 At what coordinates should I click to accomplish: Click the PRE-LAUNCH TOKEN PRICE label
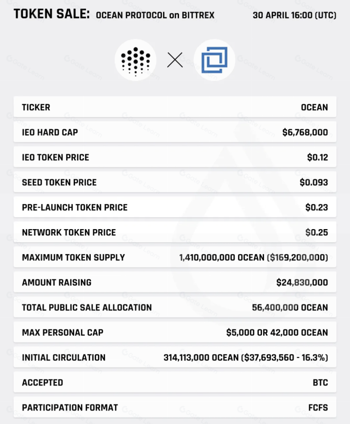(75, 207)
